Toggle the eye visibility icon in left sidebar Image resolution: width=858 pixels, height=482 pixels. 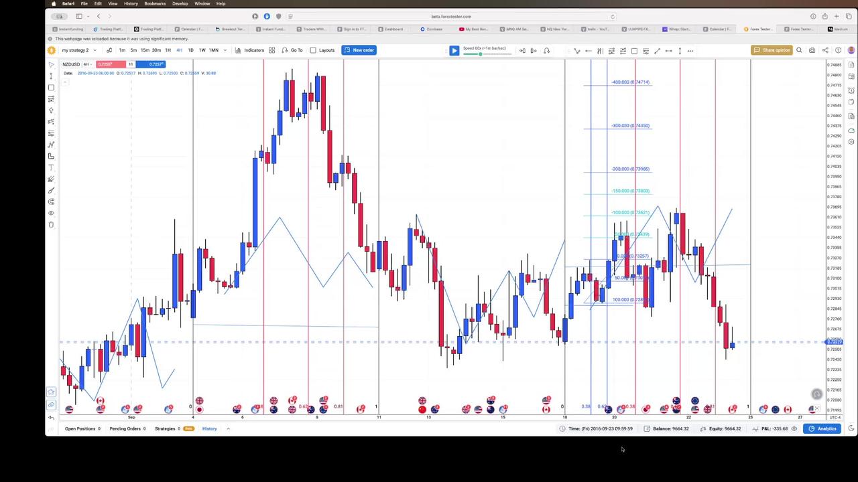[x=51, y=213]
